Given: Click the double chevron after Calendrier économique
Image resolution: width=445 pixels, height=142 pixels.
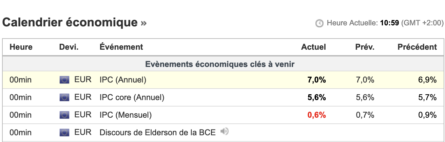Looking at the screenshot, I should click(144, 23).
